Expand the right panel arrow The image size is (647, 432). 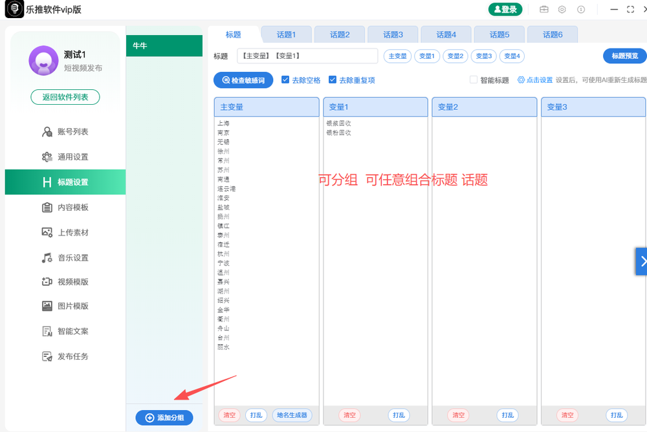pos(642,261)
